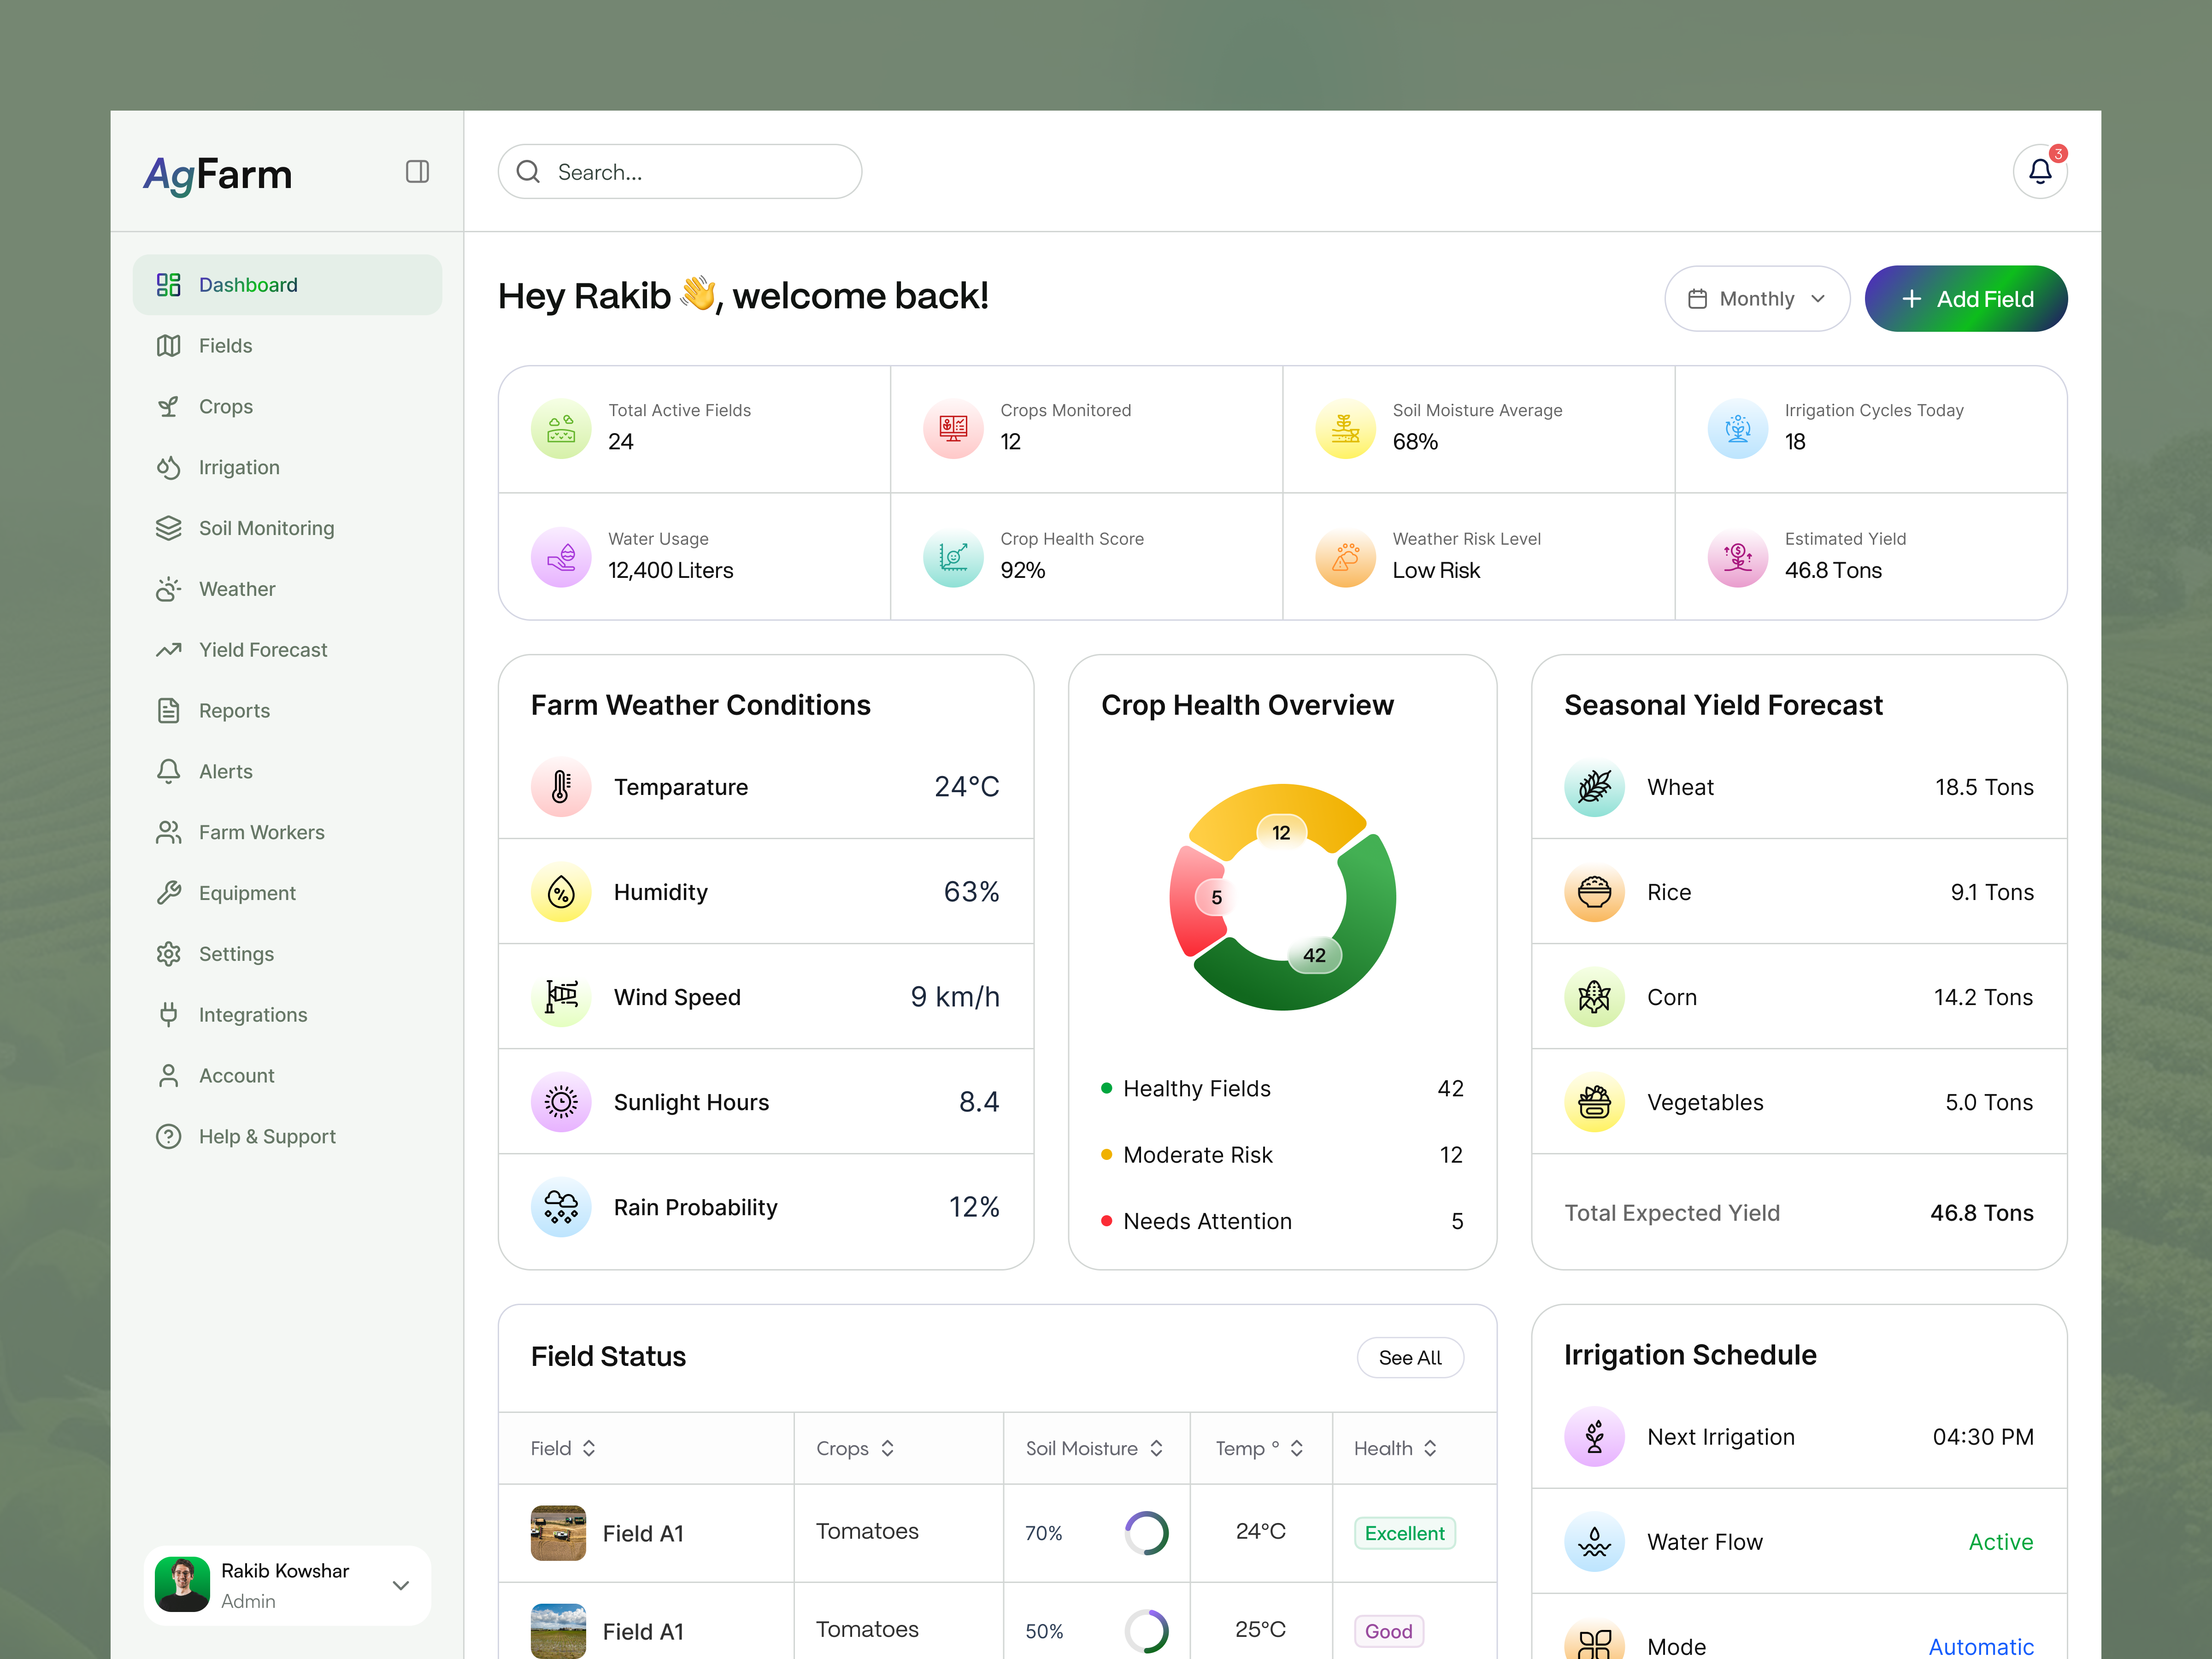Sort Field Status table by Health column
The height and width of the screenshot is (1659, 2212).
1395,1448
